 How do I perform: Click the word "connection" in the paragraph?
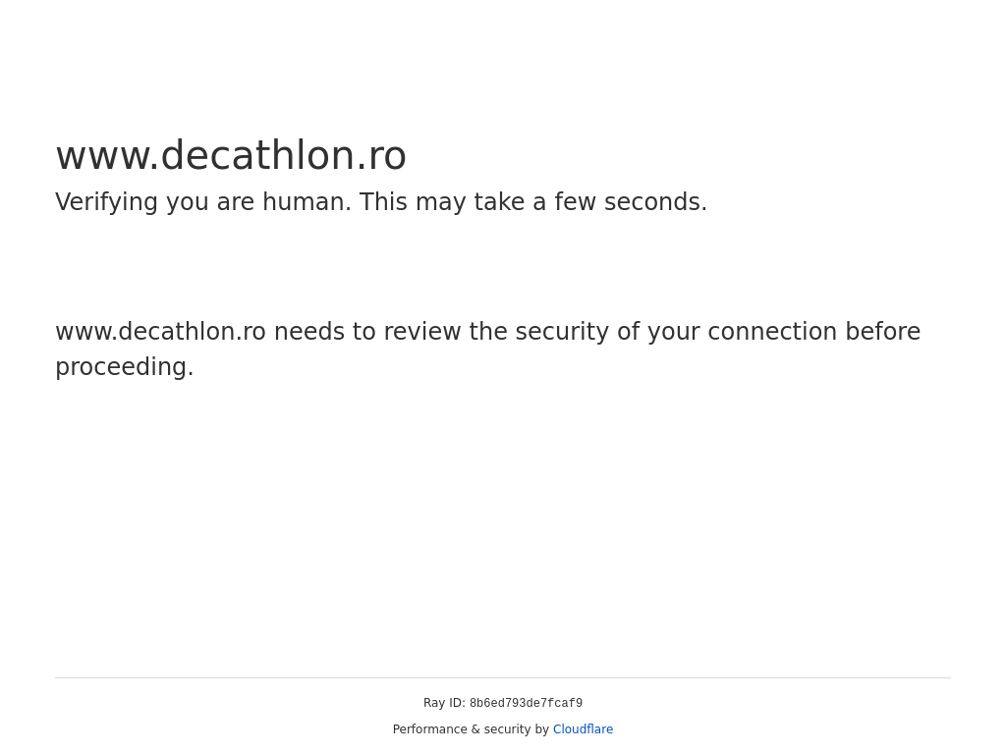pos(771,332)
